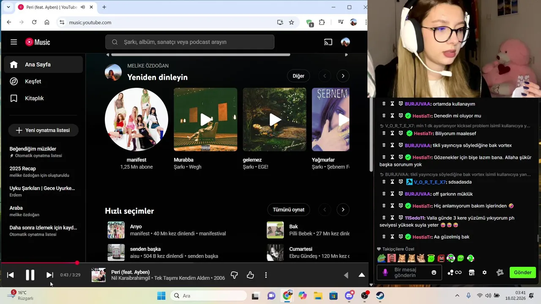The height and width of the screenshot is (304, 541).
Task: Open more options for the playing song
Action: click(x=266, y=275)
